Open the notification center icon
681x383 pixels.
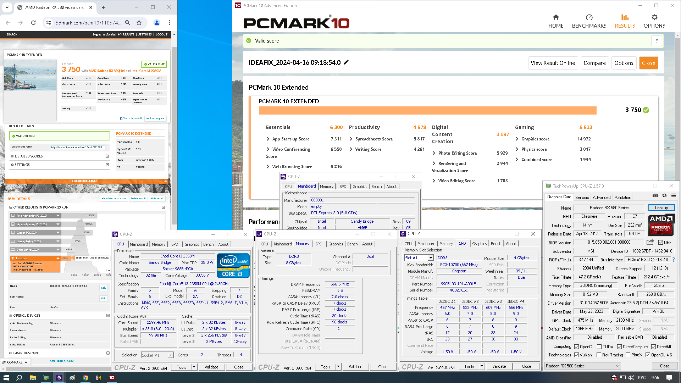pos(669,378)
